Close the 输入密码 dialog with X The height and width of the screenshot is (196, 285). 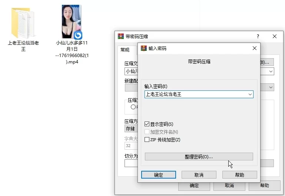click(x=254, y=48)
